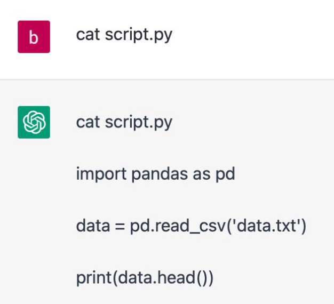
Task: Click the word 'print' in the last line
Action: tap(90, 278)
